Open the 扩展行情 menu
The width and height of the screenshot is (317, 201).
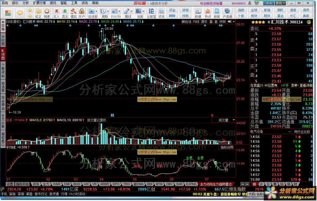click(x=39, y=3)
